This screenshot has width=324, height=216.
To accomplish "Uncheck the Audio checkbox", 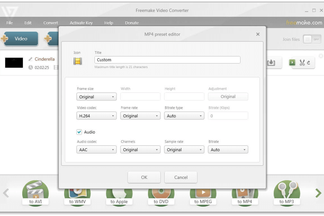I will (x=79, y=132).
